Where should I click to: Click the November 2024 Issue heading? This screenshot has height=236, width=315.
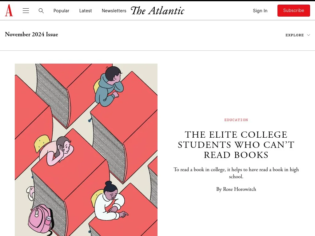[31, 34]
